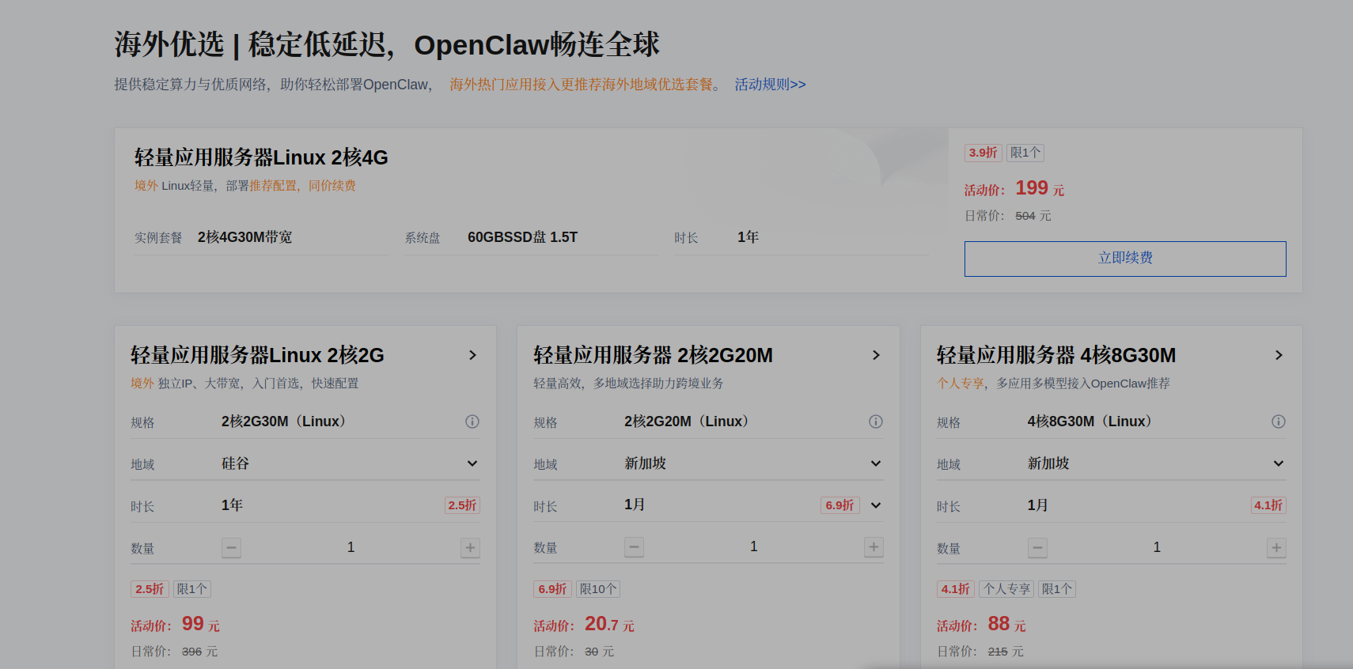Image resolution: width=1353 pixels, height=669 pixels.
Task: Click the 限10个 tag
Action: (598, 589)
